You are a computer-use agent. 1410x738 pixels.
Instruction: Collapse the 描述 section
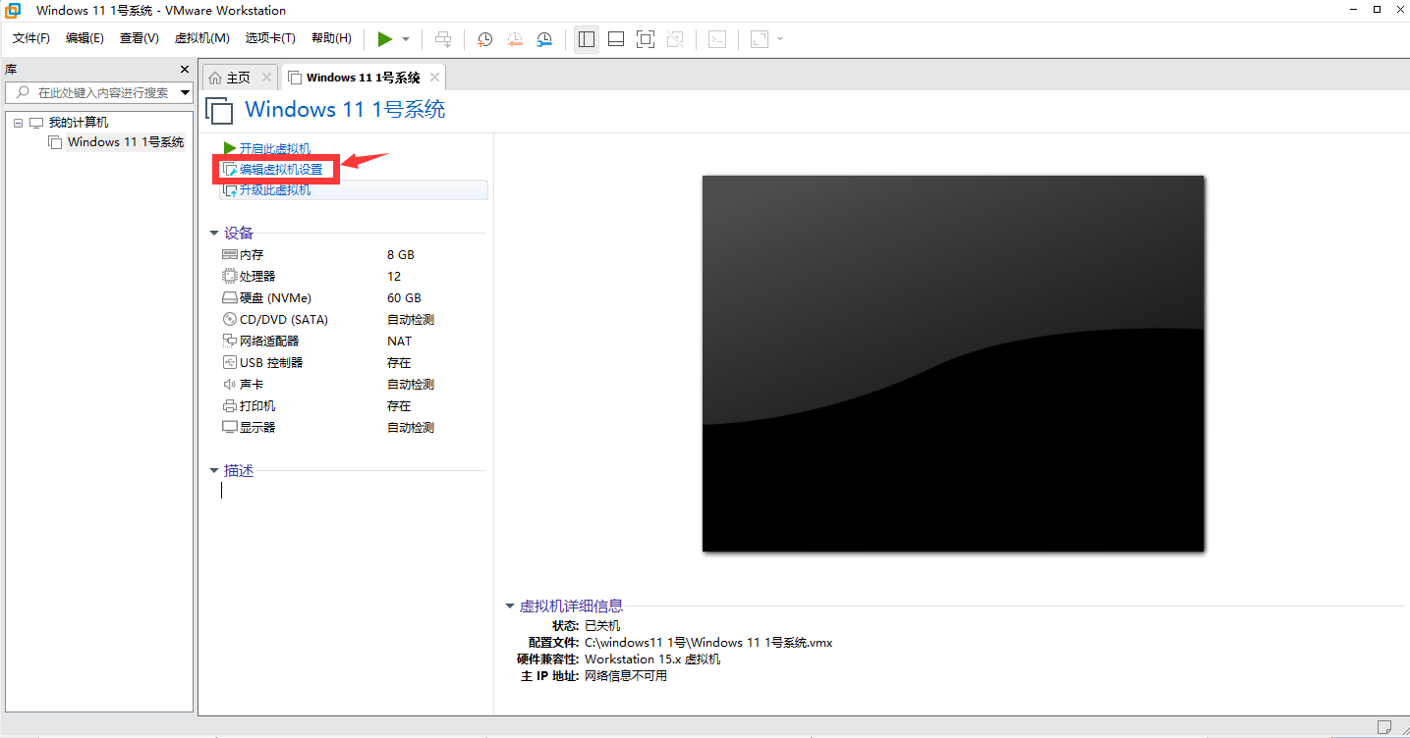click(x=214, y=471)
